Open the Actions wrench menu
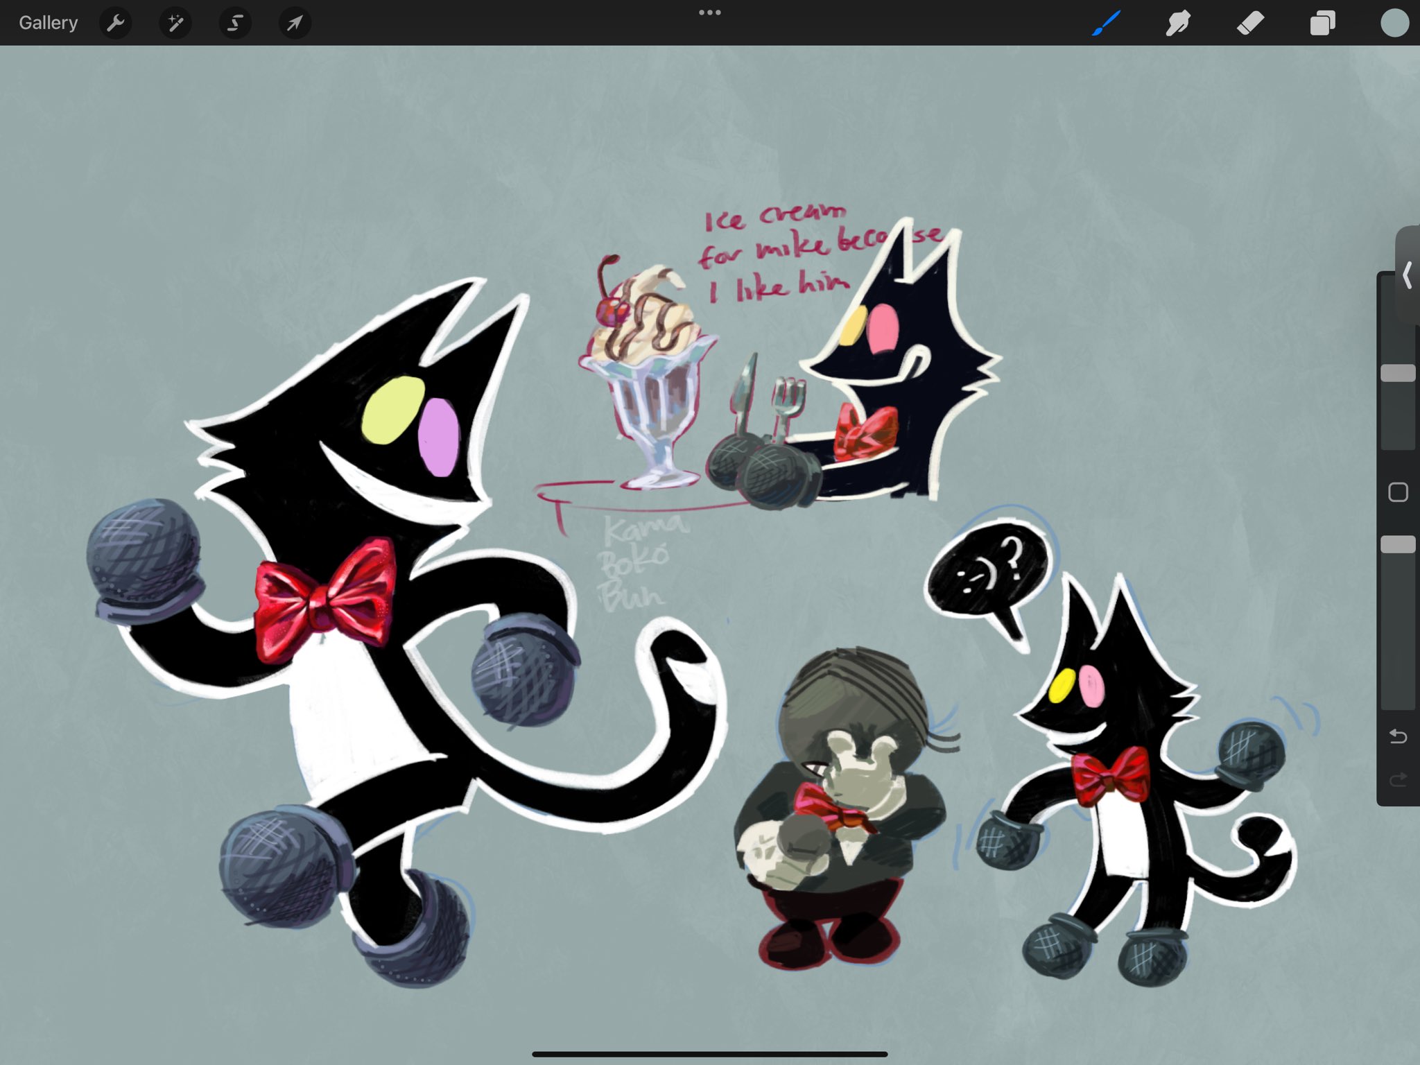 pos(115,24)
